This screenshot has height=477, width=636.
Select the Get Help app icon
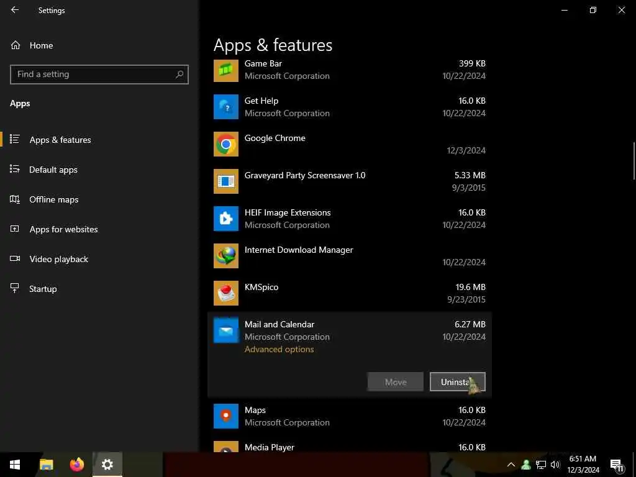226,107
